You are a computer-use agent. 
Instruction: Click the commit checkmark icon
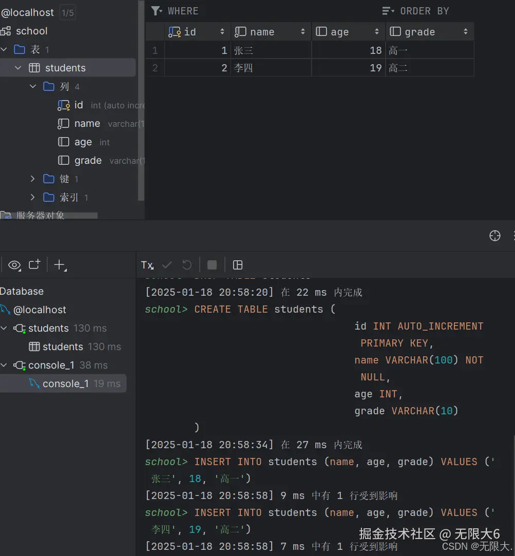[x=167, y=265]
